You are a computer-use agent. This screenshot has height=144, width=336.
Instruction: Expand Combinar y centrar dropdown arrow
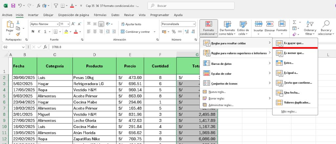tap(155, 32)
